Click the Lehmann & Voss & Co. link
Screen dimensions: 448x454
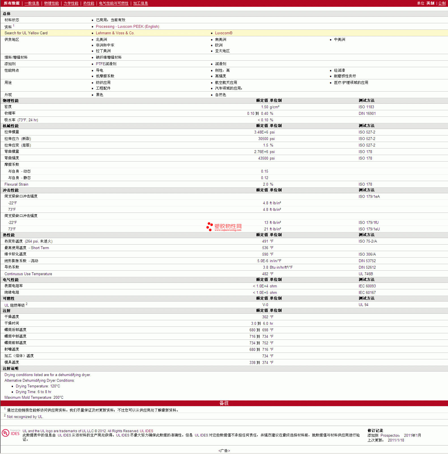pos(115,33)
